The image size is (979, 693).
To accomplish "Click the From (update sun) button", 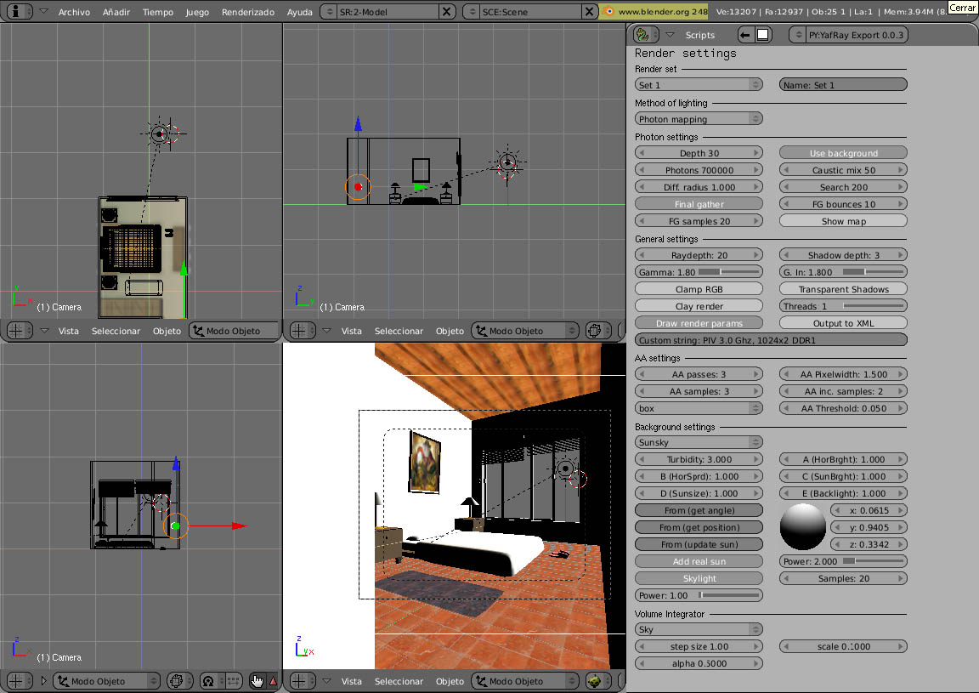I will [x=699, y=544].
